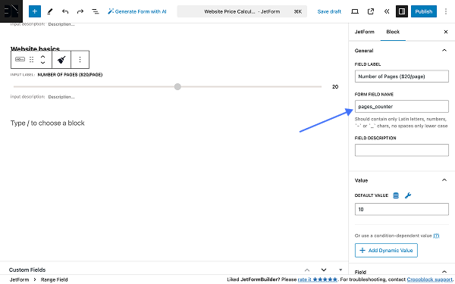The width and height of the screenshot is (455, 284).
Task: Open the block inserter plus button
Action: click(x=35, y=11)
